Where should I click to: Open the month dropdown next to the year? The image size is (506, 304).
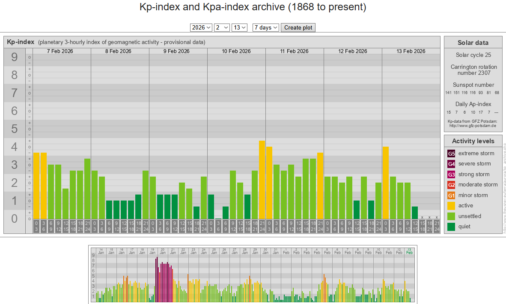pos(222,27)
